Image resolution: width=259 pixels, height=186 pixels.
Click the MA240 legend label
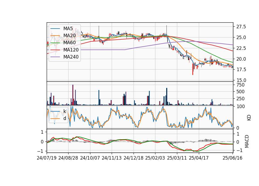[x=71, y=57]
